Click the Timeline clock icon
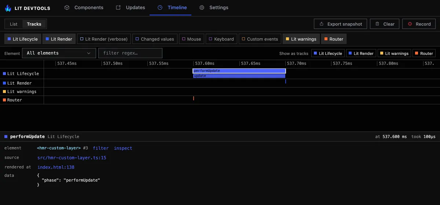 pos(160,7)
